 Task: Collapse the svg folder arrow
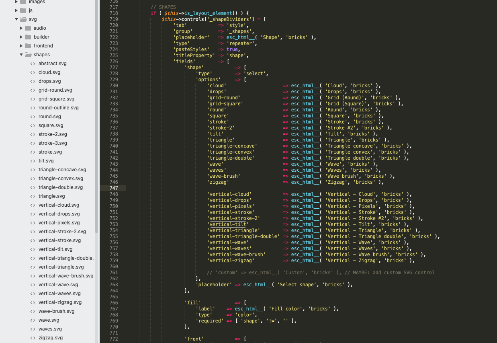(16, 19)
